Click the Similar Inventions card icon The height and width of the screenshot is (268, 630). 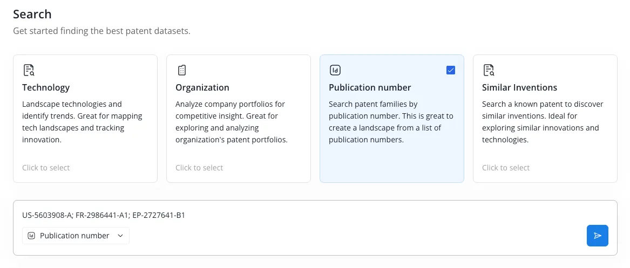488,70
